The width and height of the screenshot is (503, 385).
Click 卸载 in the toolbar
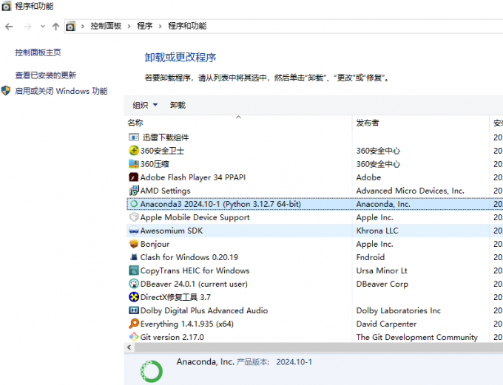178,105
